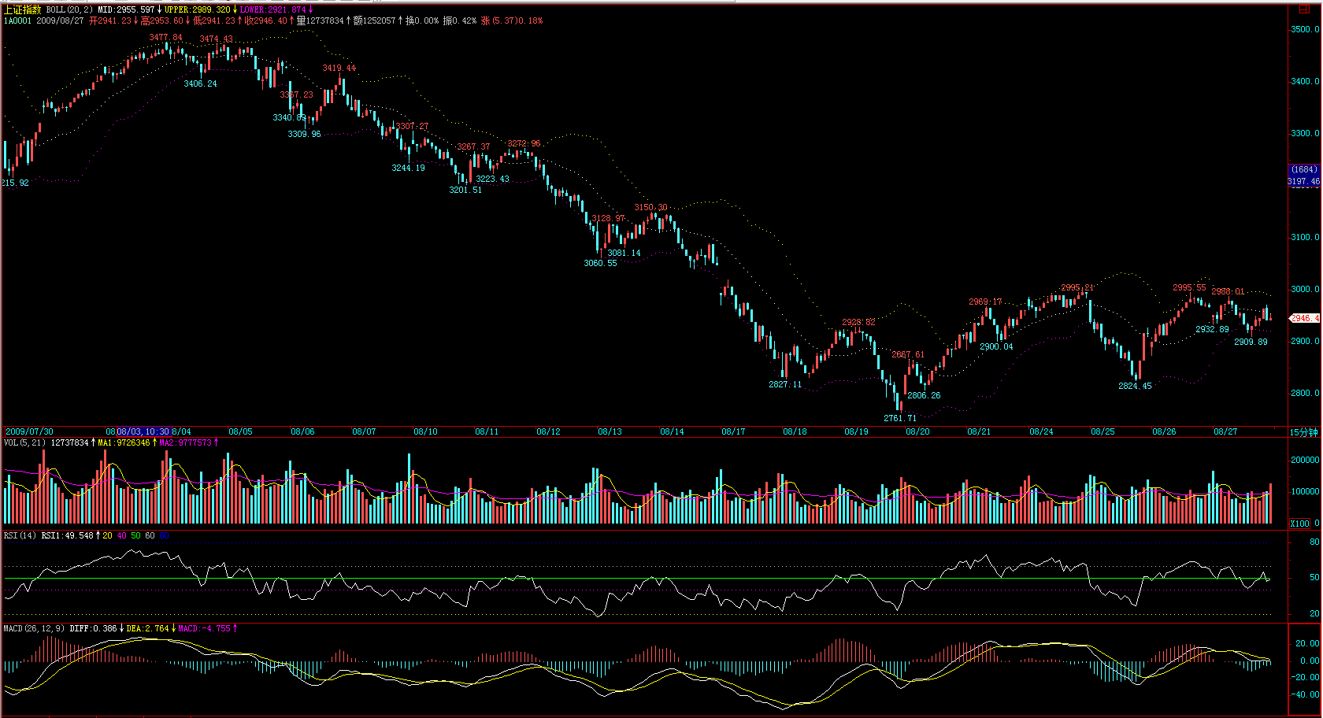Click the MA1:9726346 volume average value
Image resolution: width=1323 pixels, height=718 pixels.
pyautogui.click(x=124, y=442)
